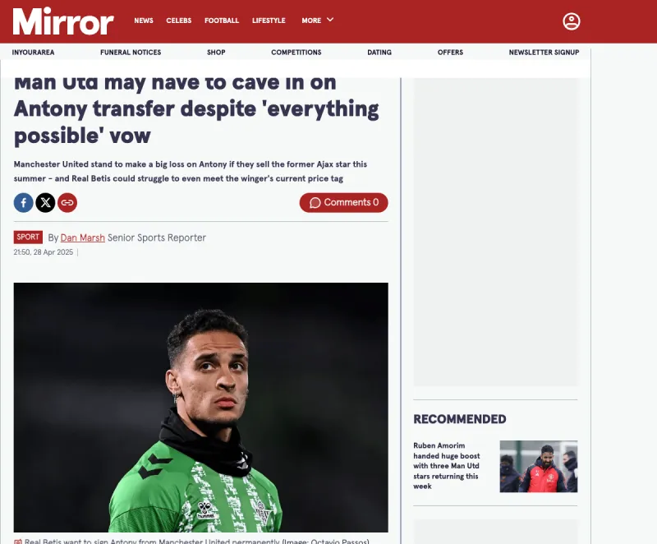Expand the MORE dropdown chevron
The height and width of the screenshot is (544, 657).
click(330, 20)
